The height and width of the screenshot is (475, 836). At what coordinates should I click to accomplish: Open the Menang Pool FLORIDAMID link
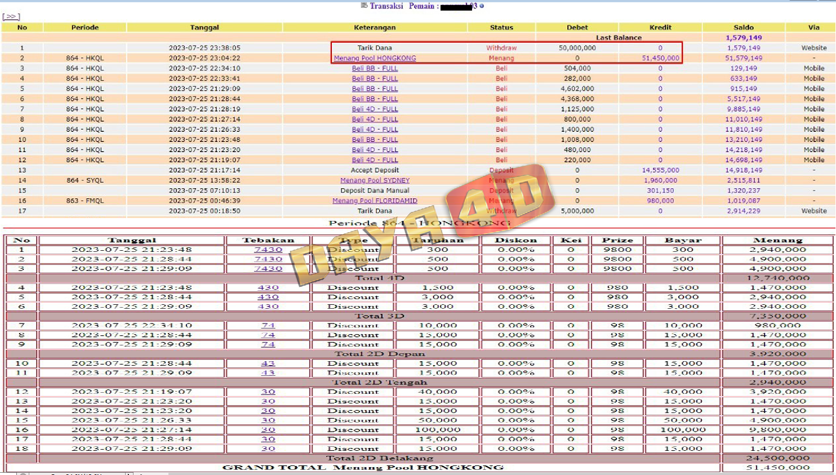(x=375, y=201)
